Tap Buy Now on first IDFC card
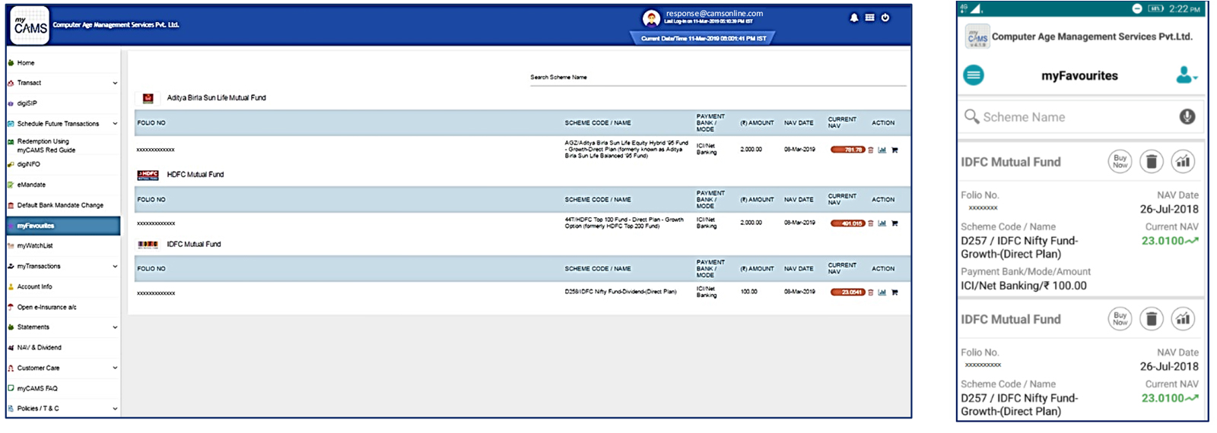Screen dimensions: 1217x433 tap(1120, 162)
